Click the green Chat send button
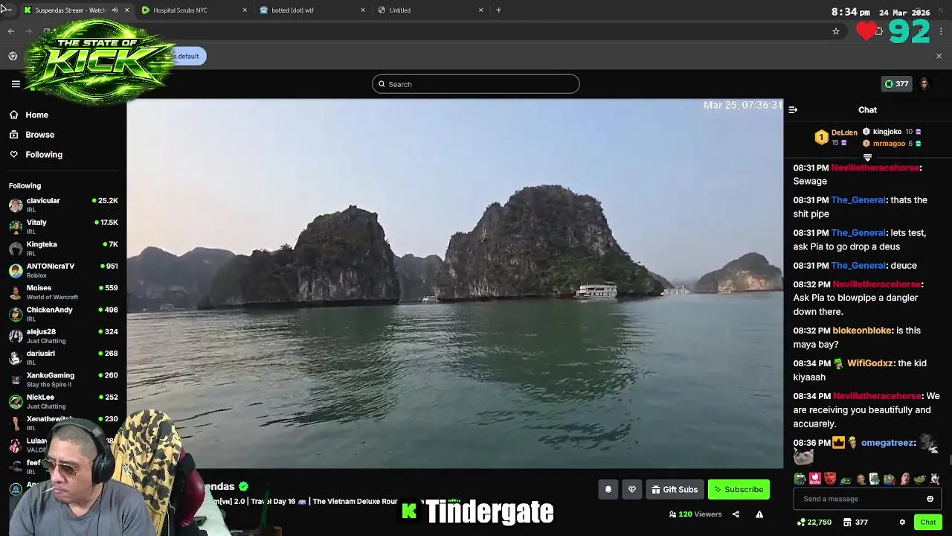 [927, 523]
